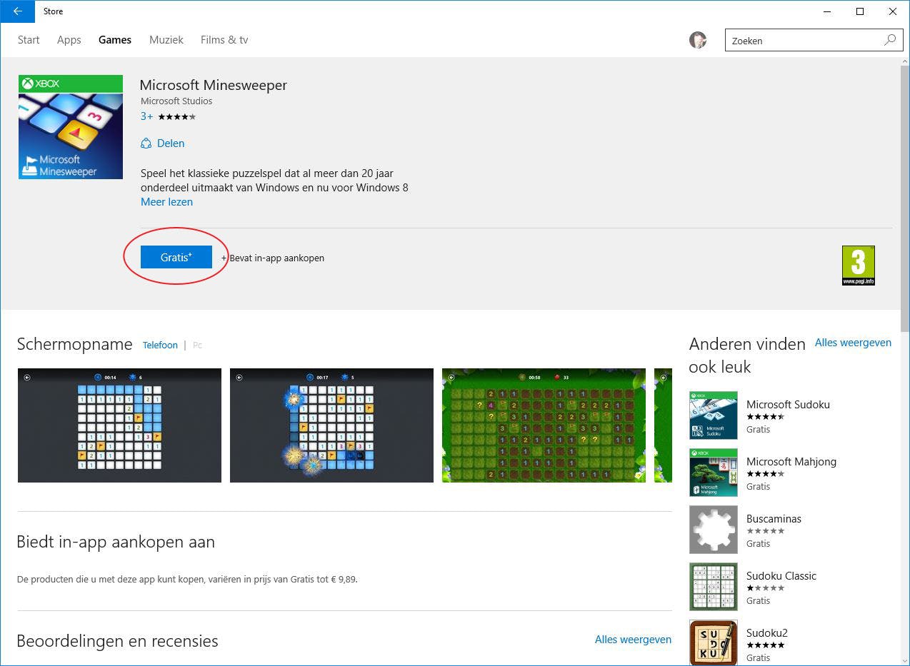The image size is (910, 666).
Task: Open the first dark Minesweeper screenshot
Action: click(x=119, y=425)
